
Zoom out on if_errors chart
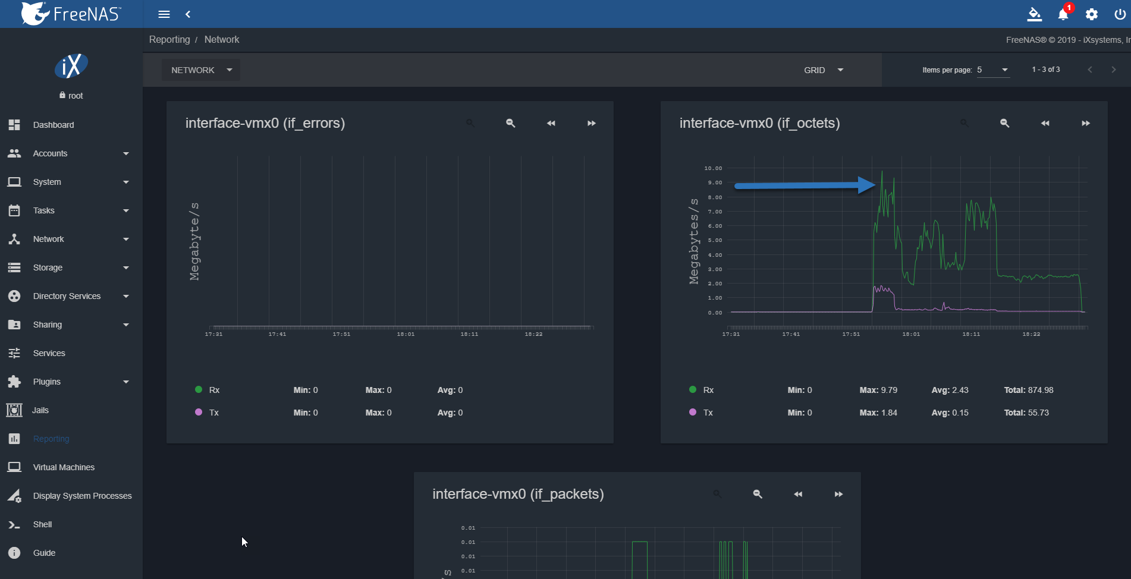pos(511,123)
